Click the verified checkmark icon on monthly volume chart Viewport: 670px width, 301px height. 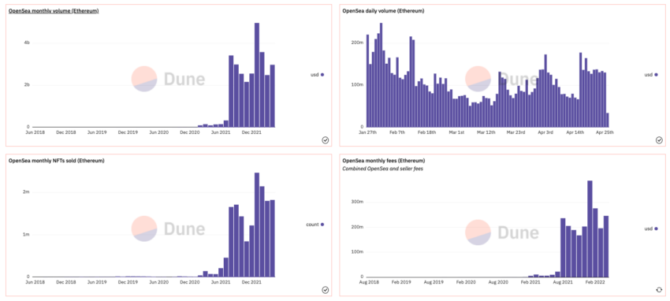pyautogui.click(x=326, y=140)
